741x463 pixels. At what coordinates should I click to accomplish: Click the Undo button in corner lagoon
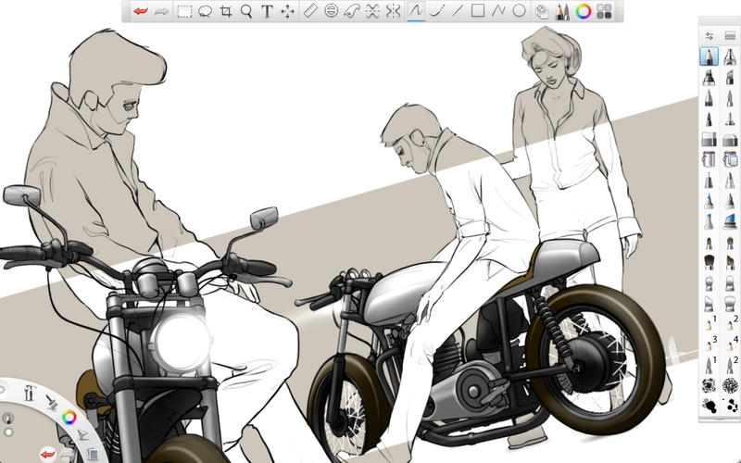point(48,453)
